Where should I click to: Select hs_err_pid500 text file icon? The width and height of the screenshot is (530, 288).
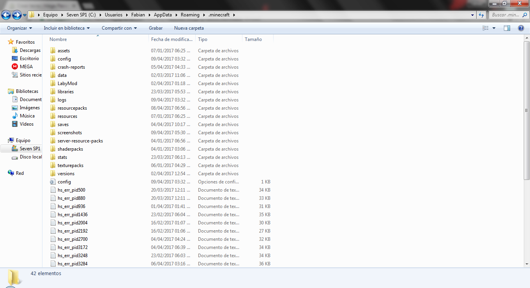coord(53,190)
